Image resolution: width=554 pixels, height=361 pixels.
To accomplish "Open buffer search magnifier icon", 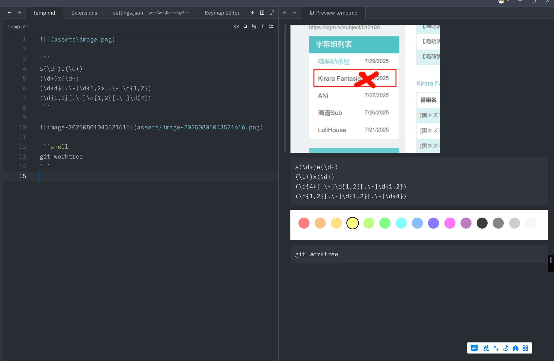I will pyautogui.click(x=245, y=27).
